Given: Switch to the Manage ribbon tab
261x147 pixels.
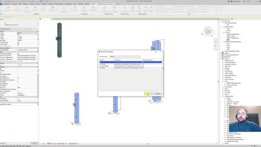Looking at the screenshot, I should coord(81,4).
